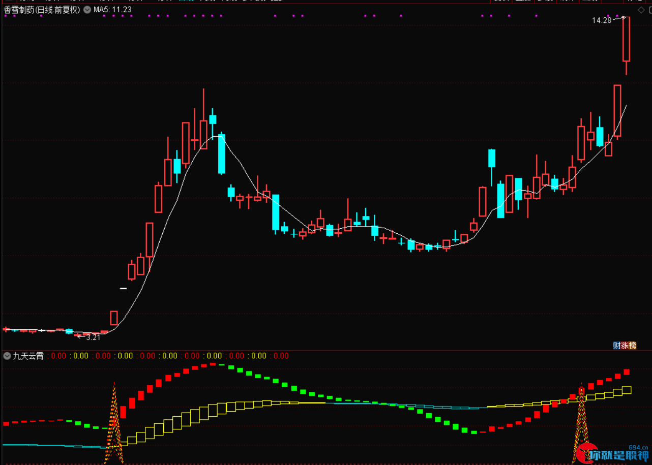The image size is (652, 465).
Task: Expand the 九天云霄 indicator dropdown arrow
Action: 7,356
